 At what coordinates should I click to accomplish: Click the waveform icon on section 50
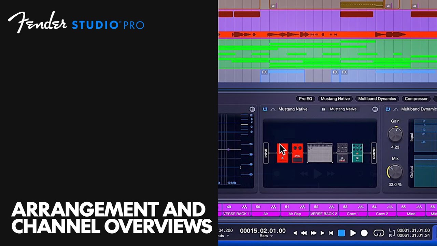[x=273, y=207]
